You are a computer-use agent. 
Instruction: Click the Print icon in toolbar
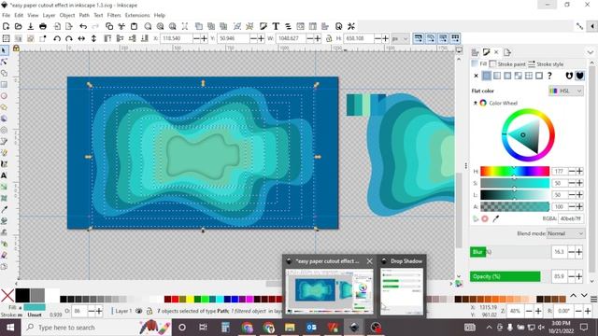pos(43,26)
